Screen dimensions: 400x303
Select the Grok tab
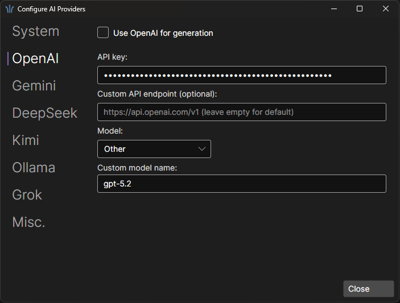[27, 195]
